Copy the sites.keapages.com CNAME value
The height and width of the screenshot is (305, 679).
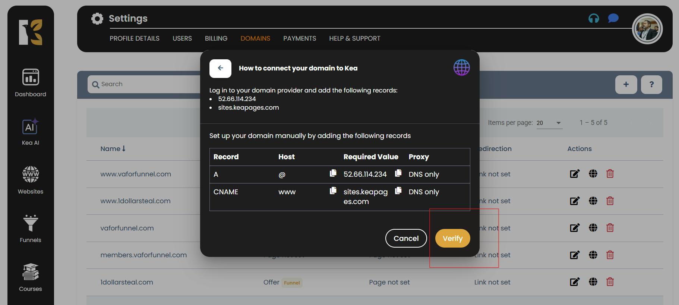[x=398, y=191]
